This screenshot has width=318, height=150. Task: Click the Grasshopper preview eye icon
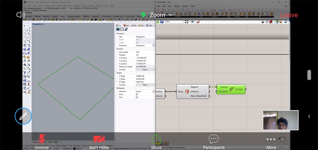[x=193, y=22]
